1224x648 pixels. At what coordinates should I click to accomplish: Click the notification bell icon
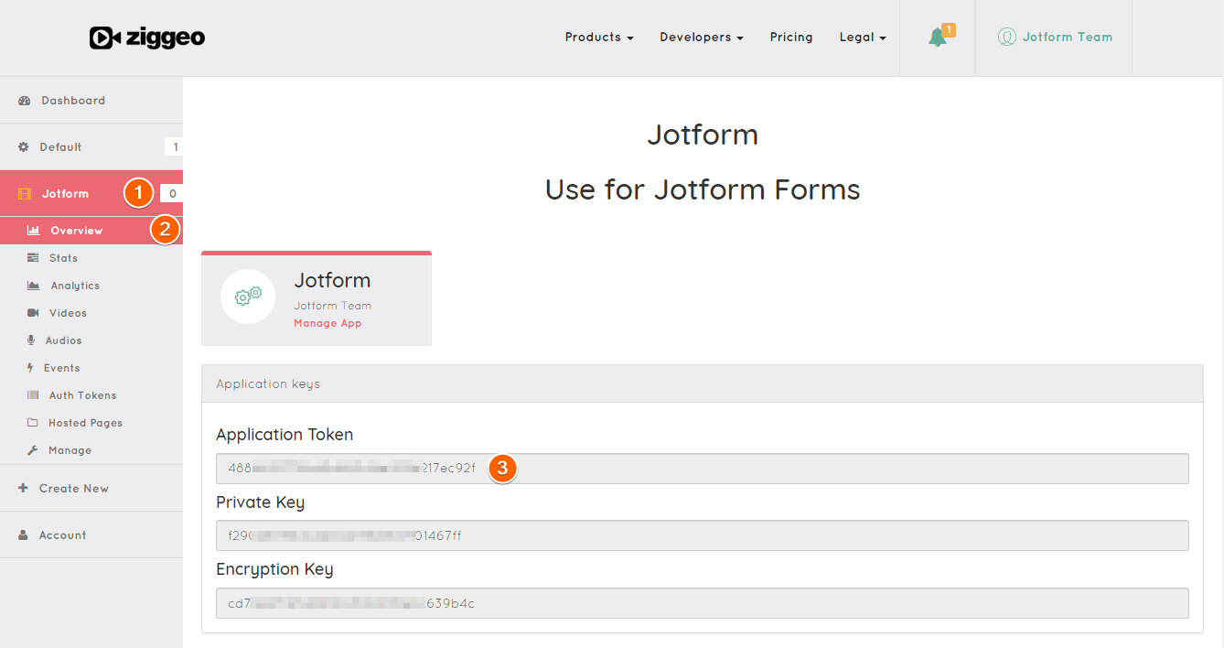coord(937,38)
